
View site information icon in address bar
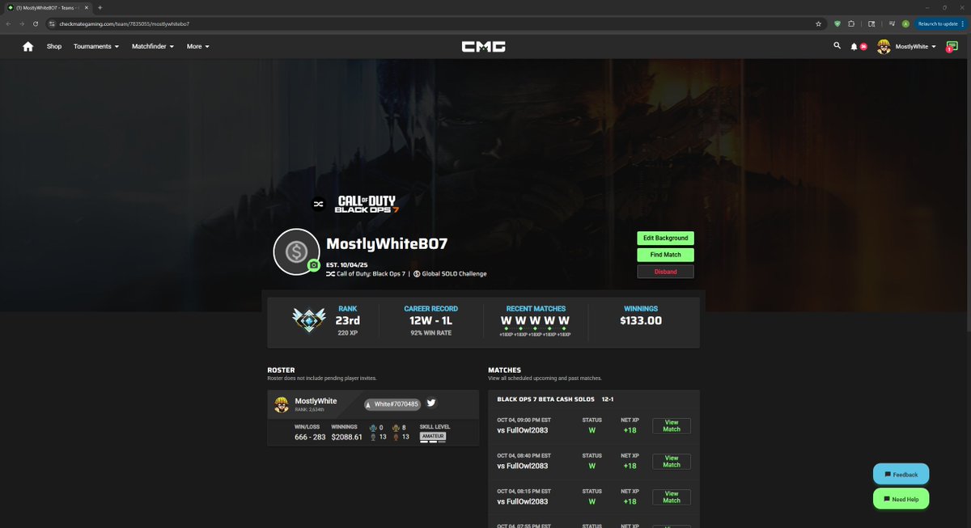(52, 24)
